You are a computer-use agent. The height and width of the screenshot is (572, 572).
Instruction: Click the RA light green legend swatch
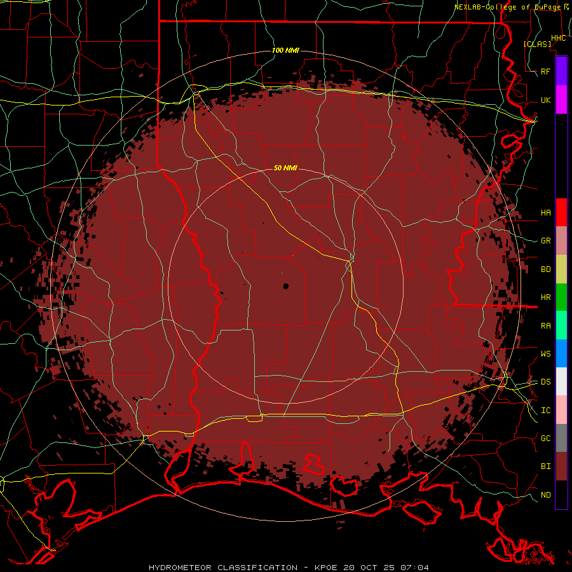[x=561, y=325]
